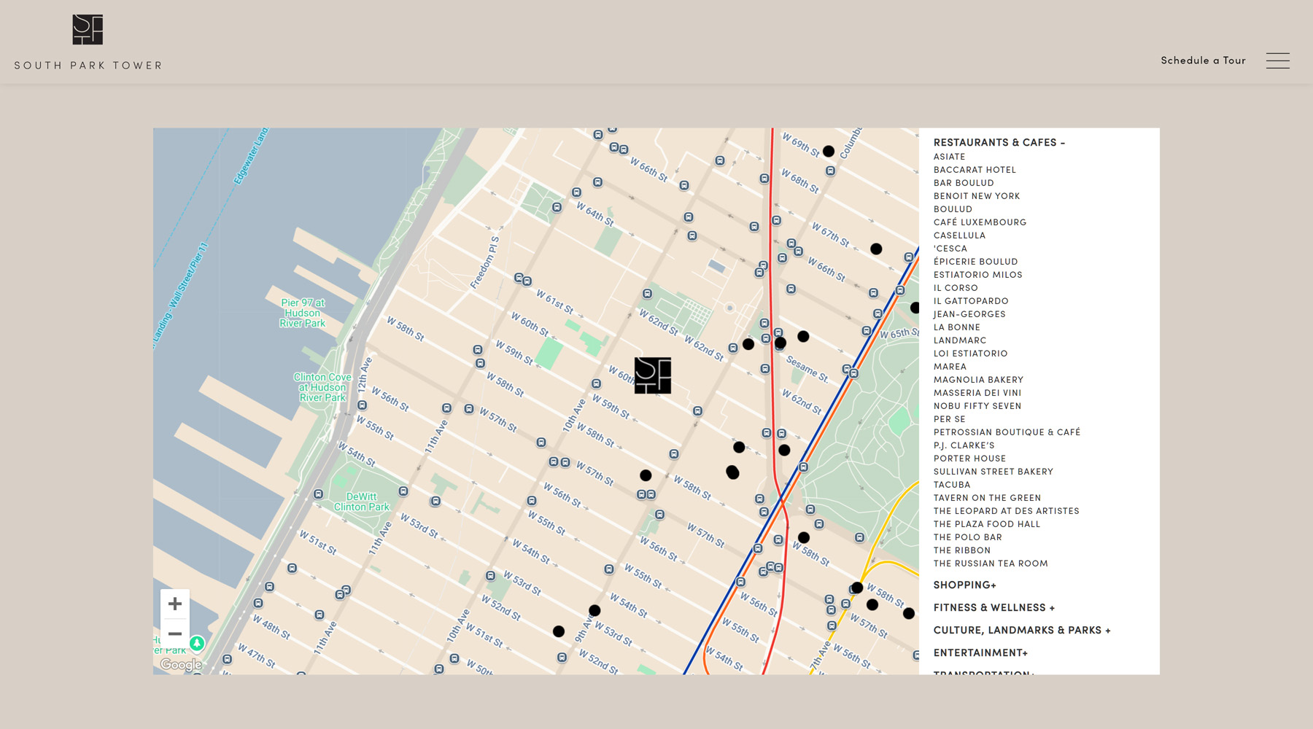Expand the Shopping category

(x=964, y=585)
